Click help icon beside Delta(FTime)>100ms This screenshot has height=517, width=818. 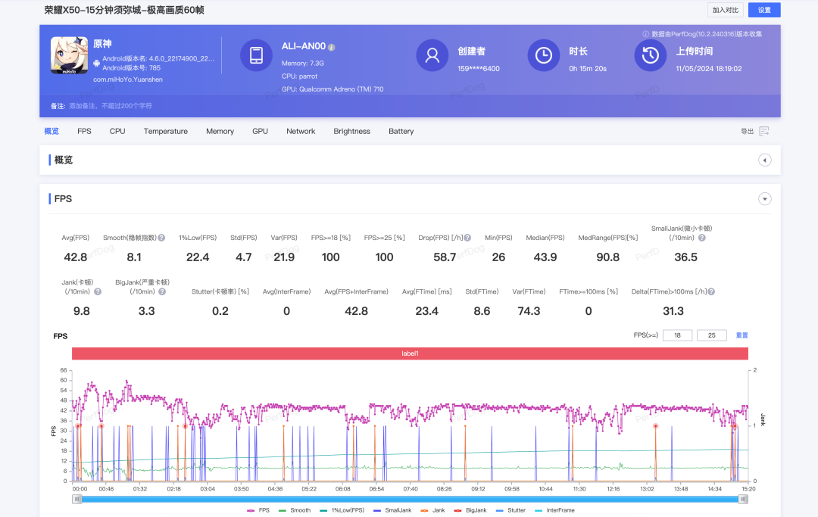click(x=711, y=291)
